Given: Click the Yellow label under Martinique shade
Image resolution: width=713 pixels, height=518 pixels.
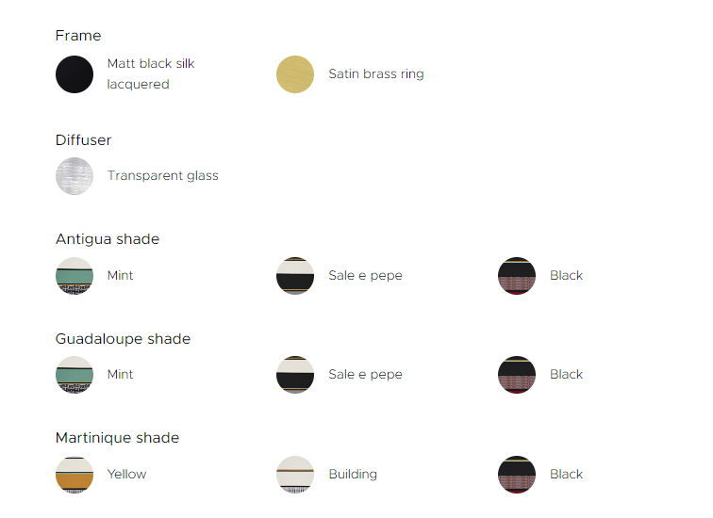Looking at the screenshot, I should 126,475.
